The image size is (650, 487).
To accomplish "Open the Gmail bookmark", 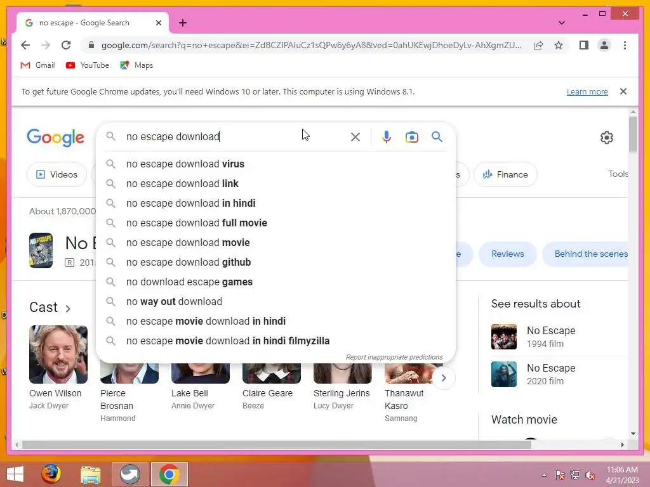I will click(37, 65).
